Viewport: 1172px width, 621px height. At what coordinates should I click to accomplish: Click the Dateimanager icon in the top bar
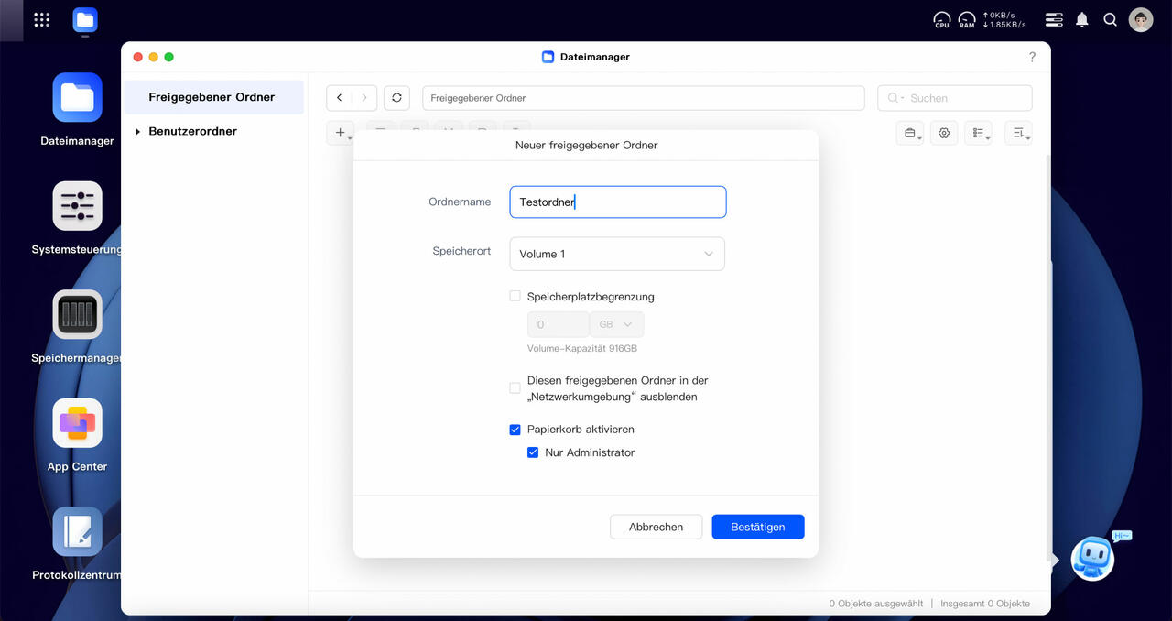click(x=85, y=20)
